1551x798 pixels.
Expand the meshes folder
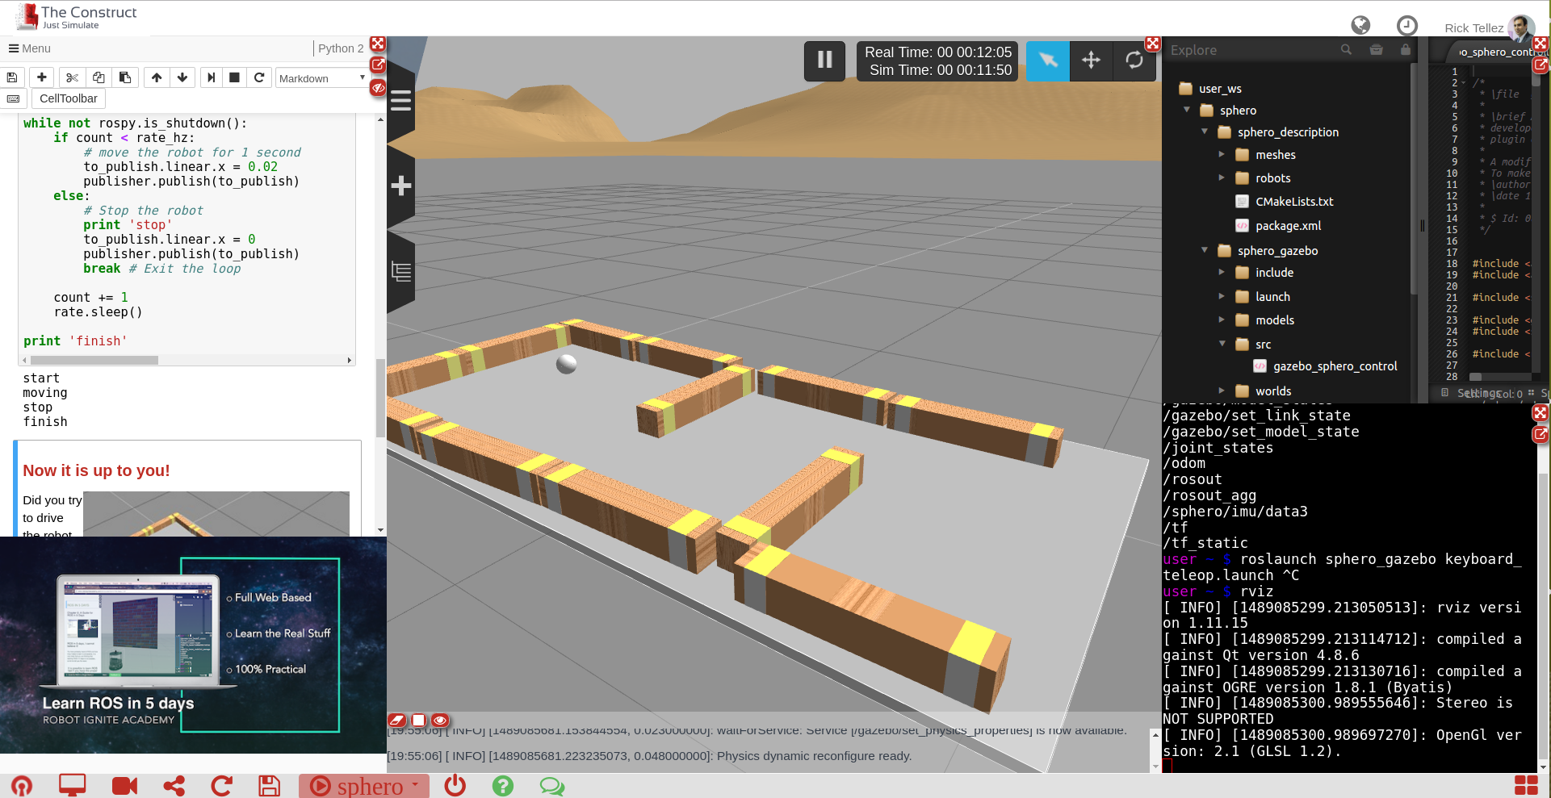1222,154
